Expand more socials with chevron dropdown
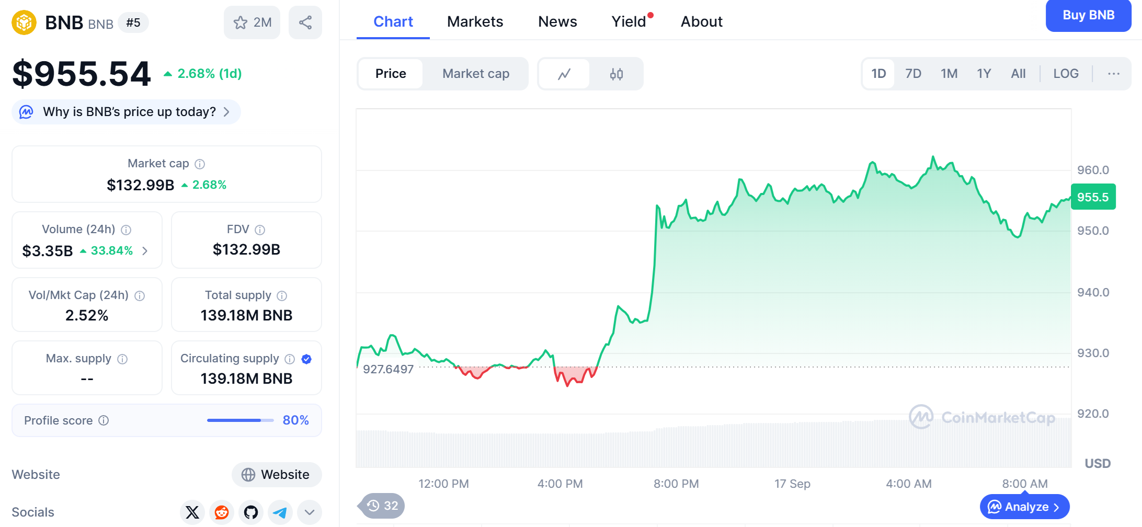The image size is (1142, 527). [x=310, y=512]
